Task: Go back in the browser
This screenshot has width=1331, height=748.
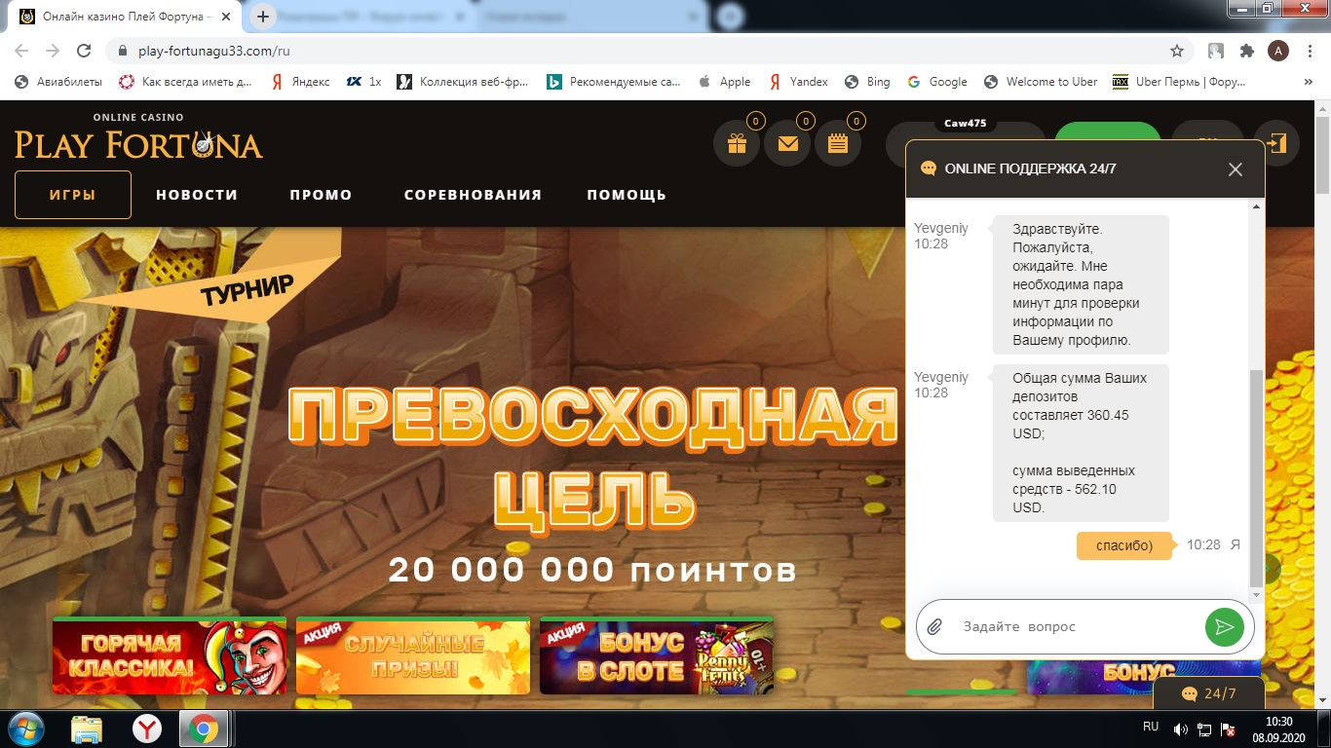Action: [x=21, y=51]
